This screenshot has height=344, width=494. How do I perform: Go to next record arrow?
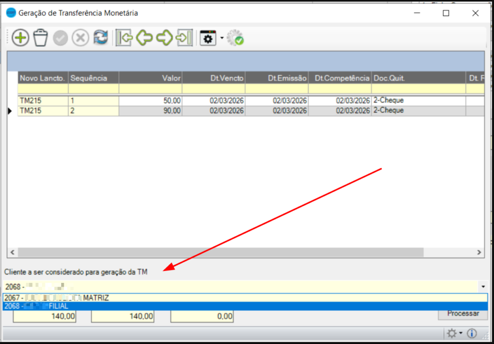tap(165, 39)
